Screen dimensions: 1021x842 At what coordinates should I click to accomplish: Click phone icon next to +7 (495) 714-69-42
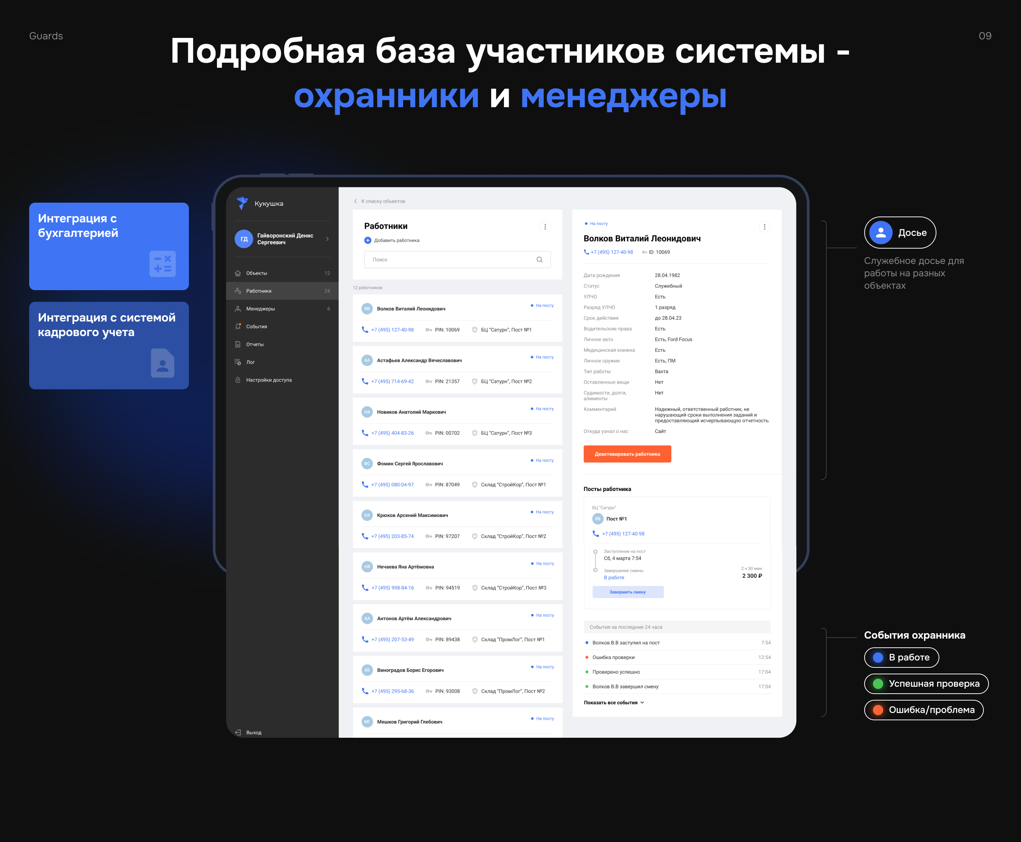(x=365, y=381)
